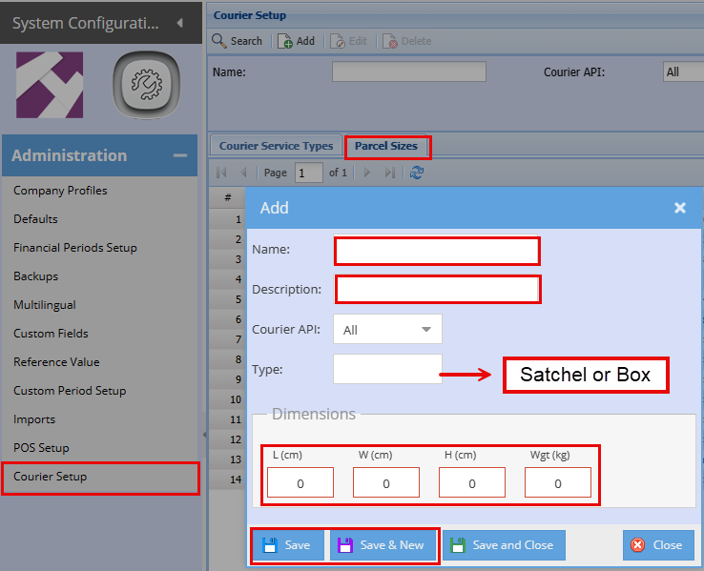Click the Close button in dialog
Screen dimensions: 704x571
pos(658,545)
